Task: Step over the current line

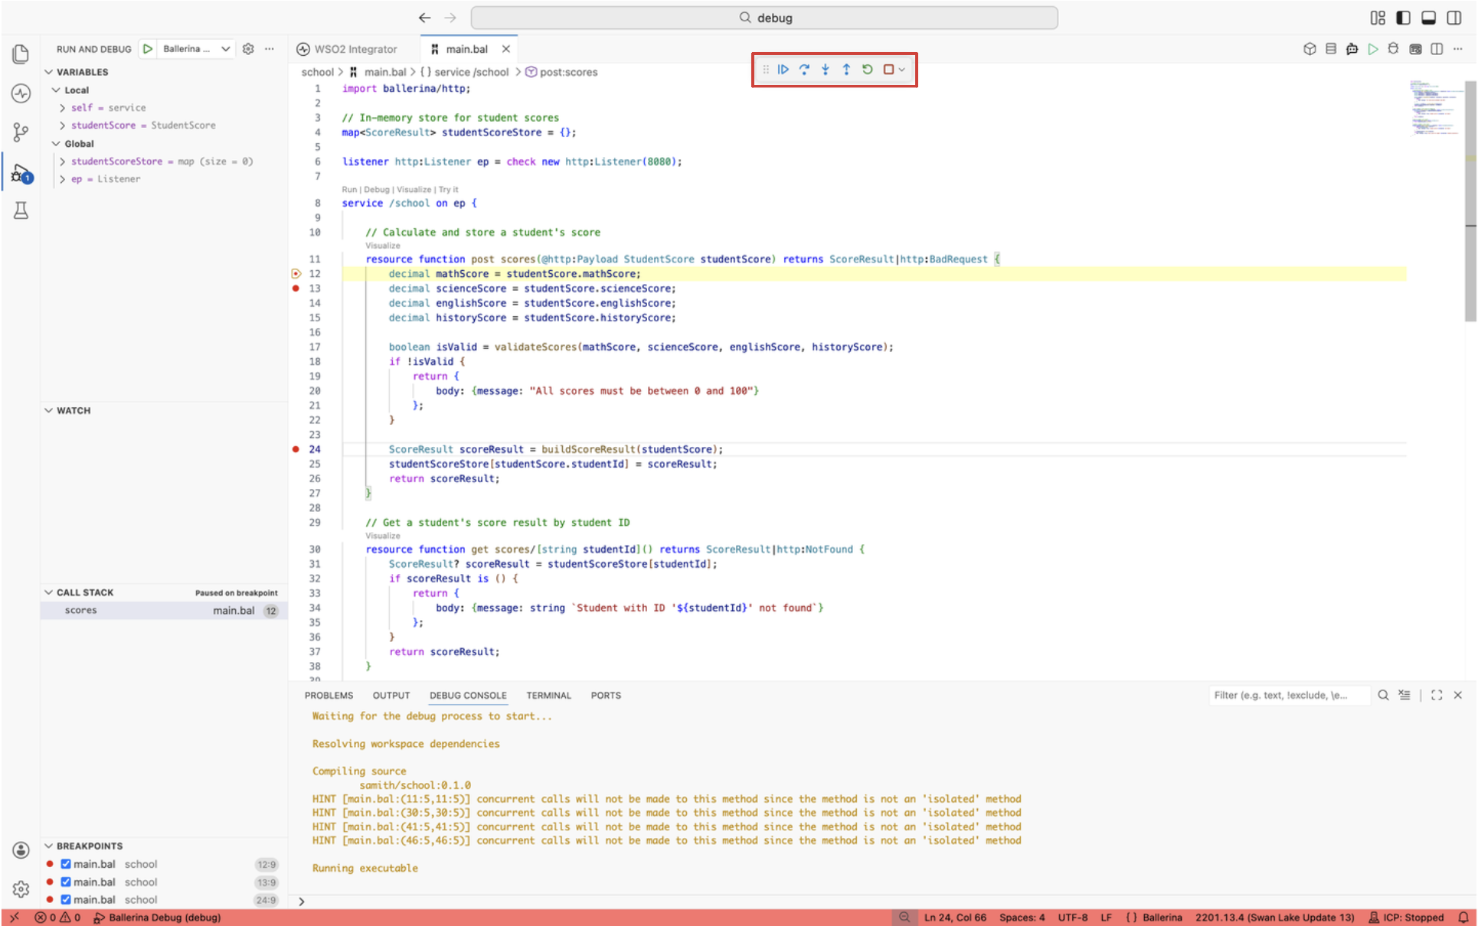Action: [804, 70]
